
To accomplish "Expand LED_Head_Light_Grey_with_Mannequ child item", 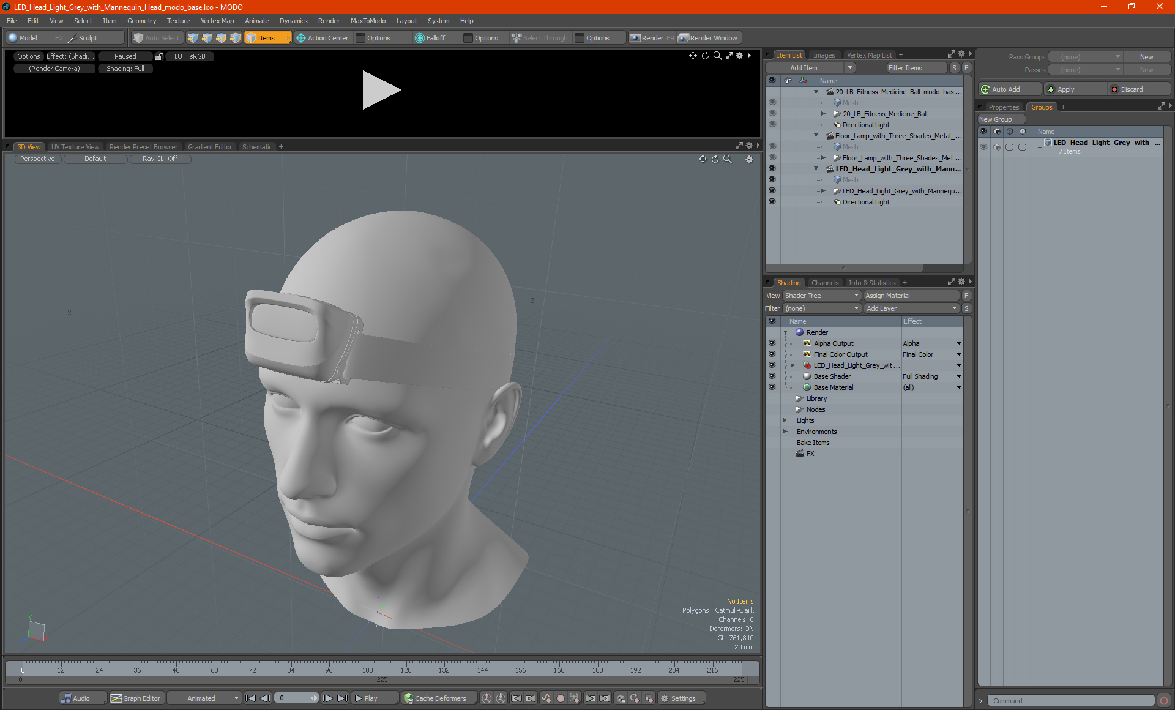I will point(823,191).
